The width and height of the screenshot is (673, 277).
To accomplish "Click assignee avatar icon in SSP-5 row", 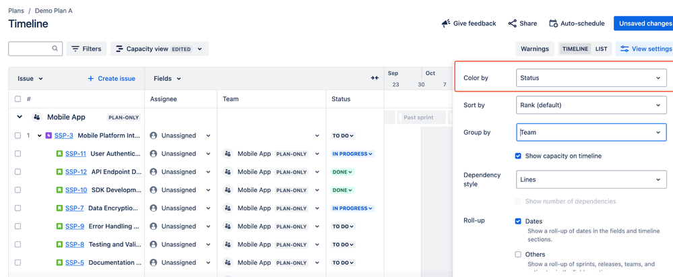I will click(153, 263).
